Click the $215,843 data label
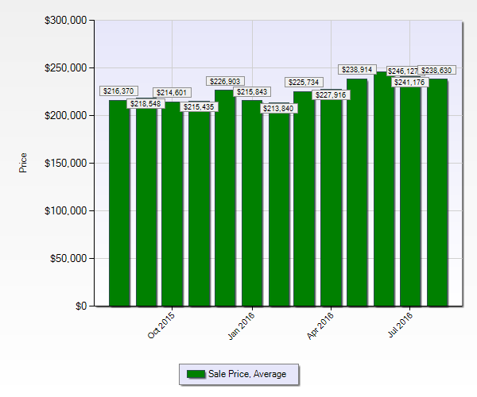Viewport: 477px width, 397px height. [x=252, y=92]
